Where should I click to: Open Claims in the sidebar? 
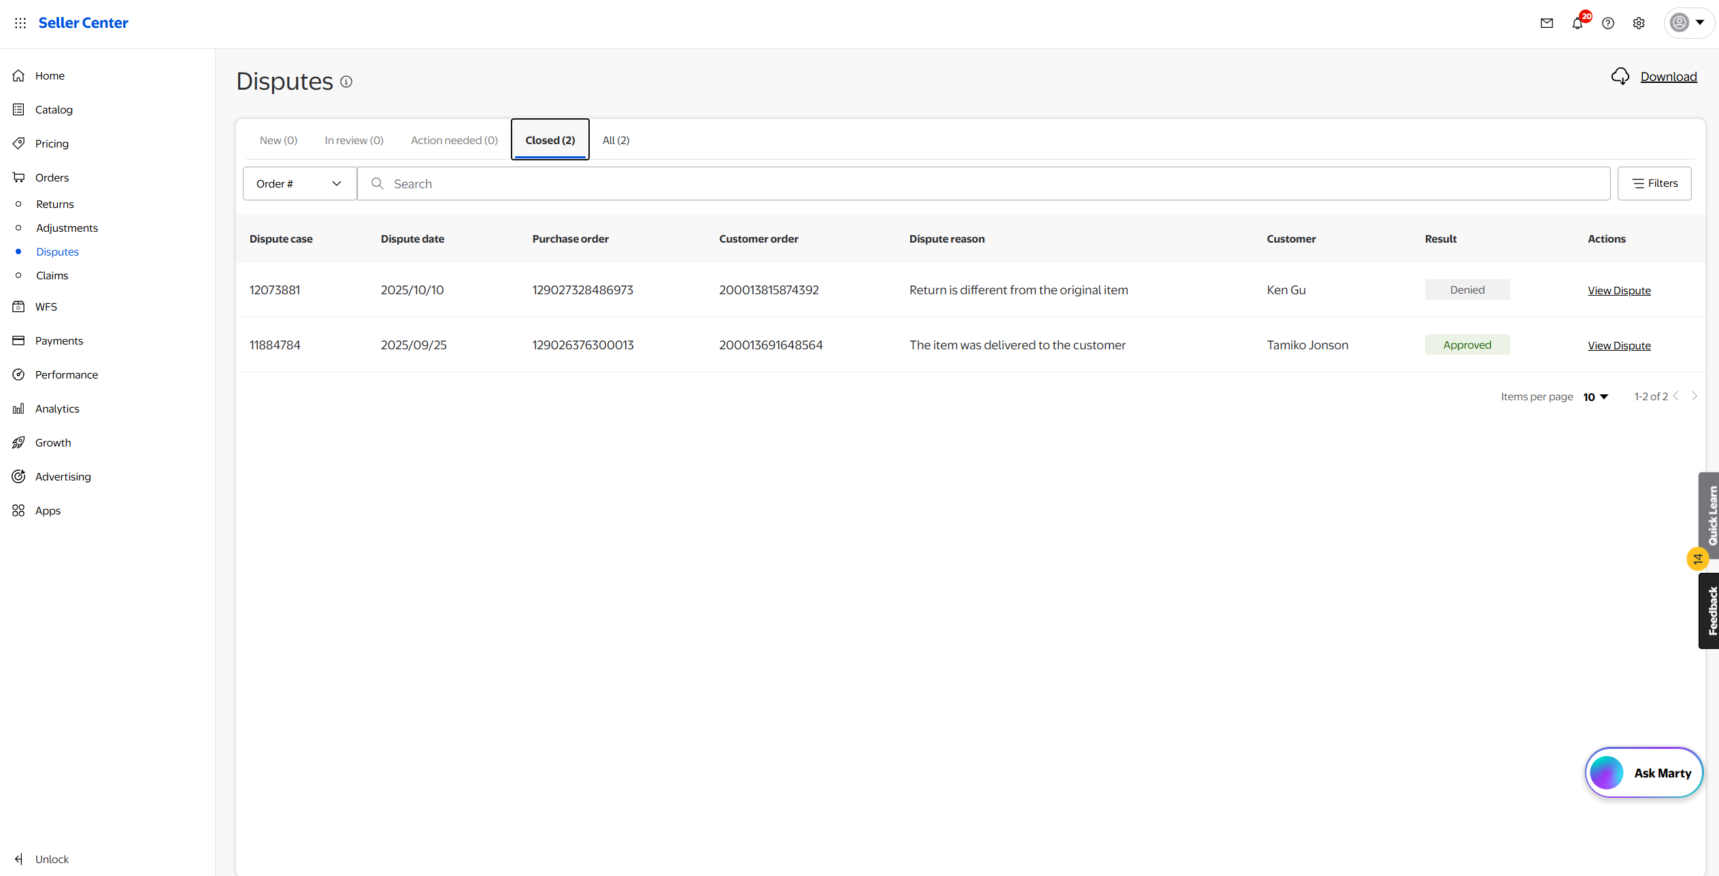pos(52,275)
